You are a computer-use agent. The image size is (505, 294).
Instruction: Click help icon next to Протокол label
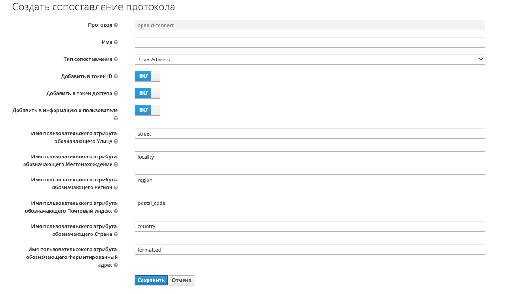(116, 25)
